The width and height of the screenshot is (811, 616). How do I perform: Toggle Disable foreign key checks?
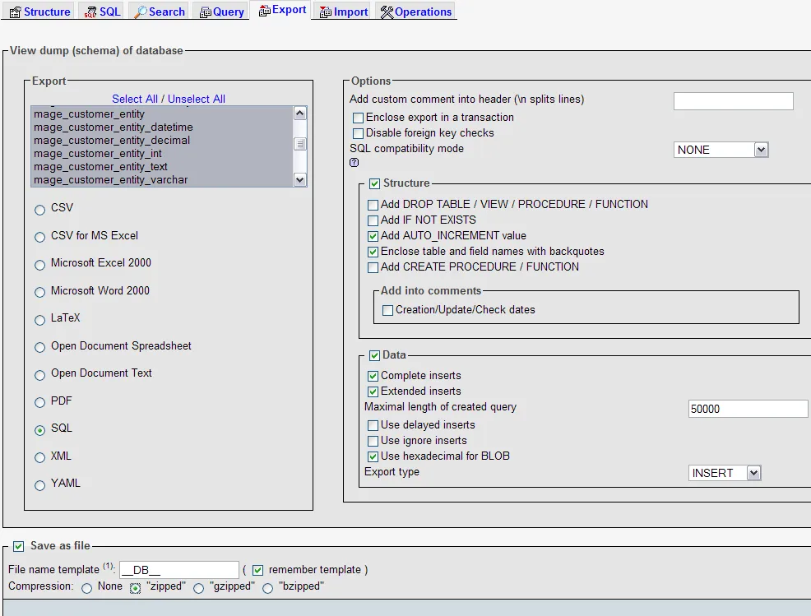(x=358, y=133)
